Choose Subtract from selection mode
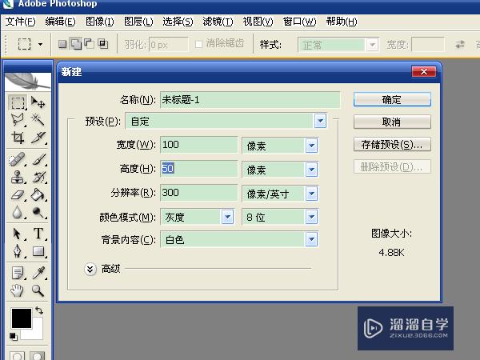This screenshot has width=480, height=360. (89, 44)
